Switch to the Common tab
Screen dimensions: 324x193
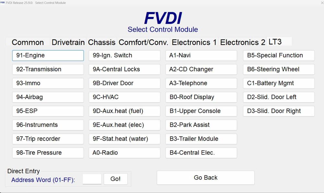click(28, 42)
